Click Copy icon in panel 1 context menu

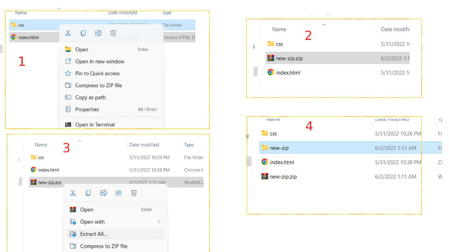point(83,33)
